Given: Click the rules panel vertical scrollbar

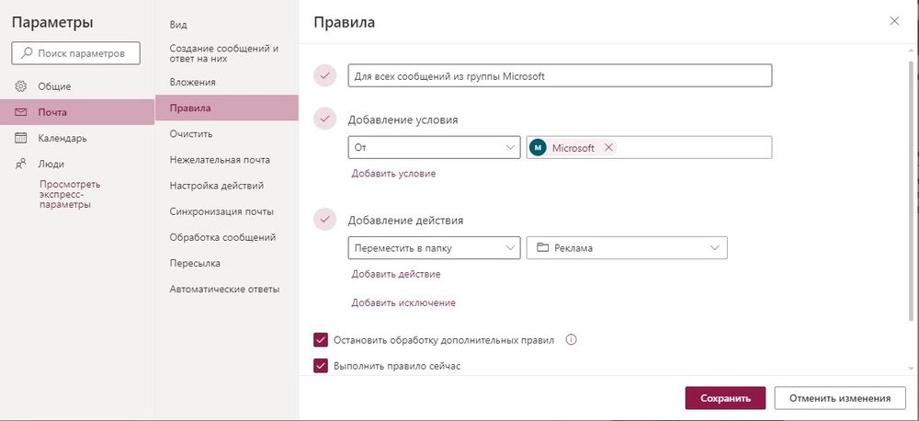Looking at the screenshot, I should point(911,190).
